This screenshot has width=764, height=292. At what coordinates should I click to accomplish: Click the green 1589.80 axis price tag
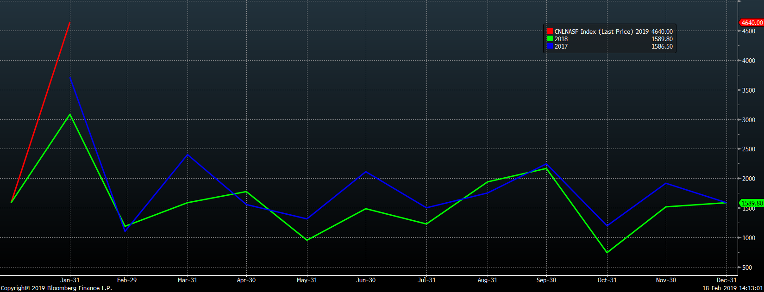point(751,203)
